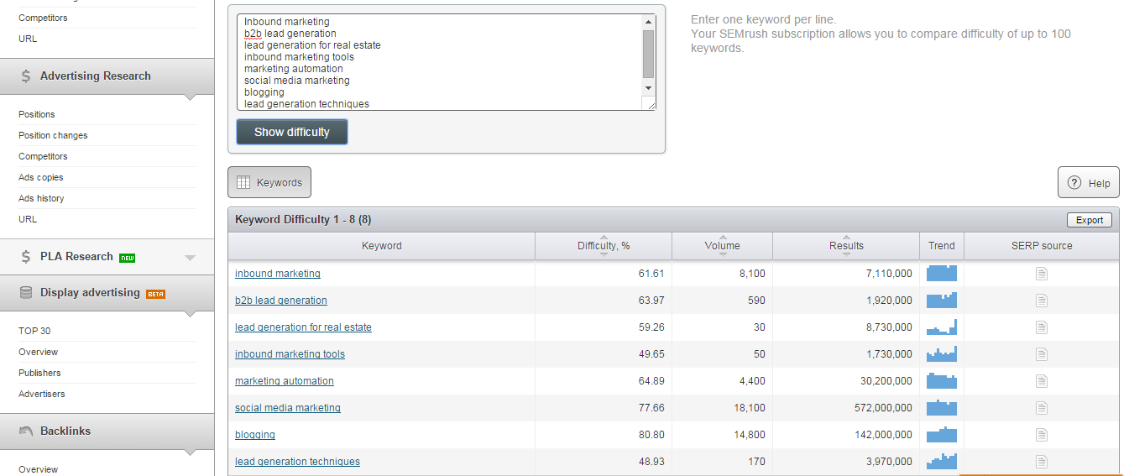The width and height of the screenshot is (1129, 476).
Task: Open SERP source icon for inbound marketing tools
Action: coord(1041,354)
